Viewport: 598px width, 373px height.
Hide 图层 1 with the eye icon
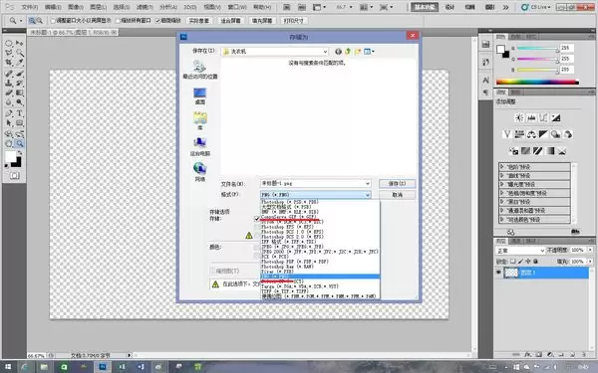pyautogui.click(x=498, y=273)
